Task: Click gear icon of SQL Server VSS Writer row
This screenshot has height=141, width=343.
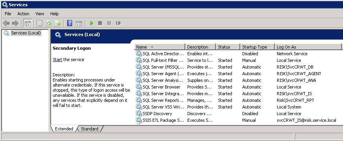Action: coord(139,107)
